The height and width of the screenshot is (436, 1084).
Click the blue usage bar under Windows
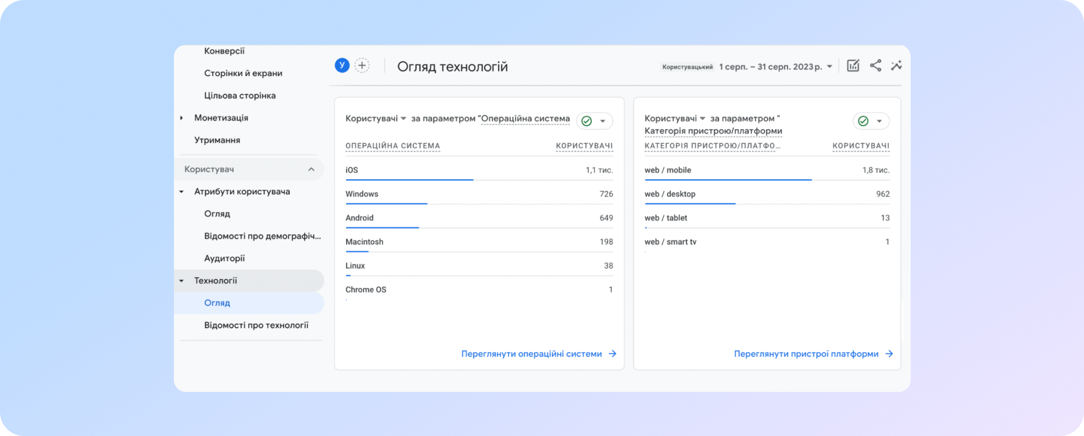[386, 204]
